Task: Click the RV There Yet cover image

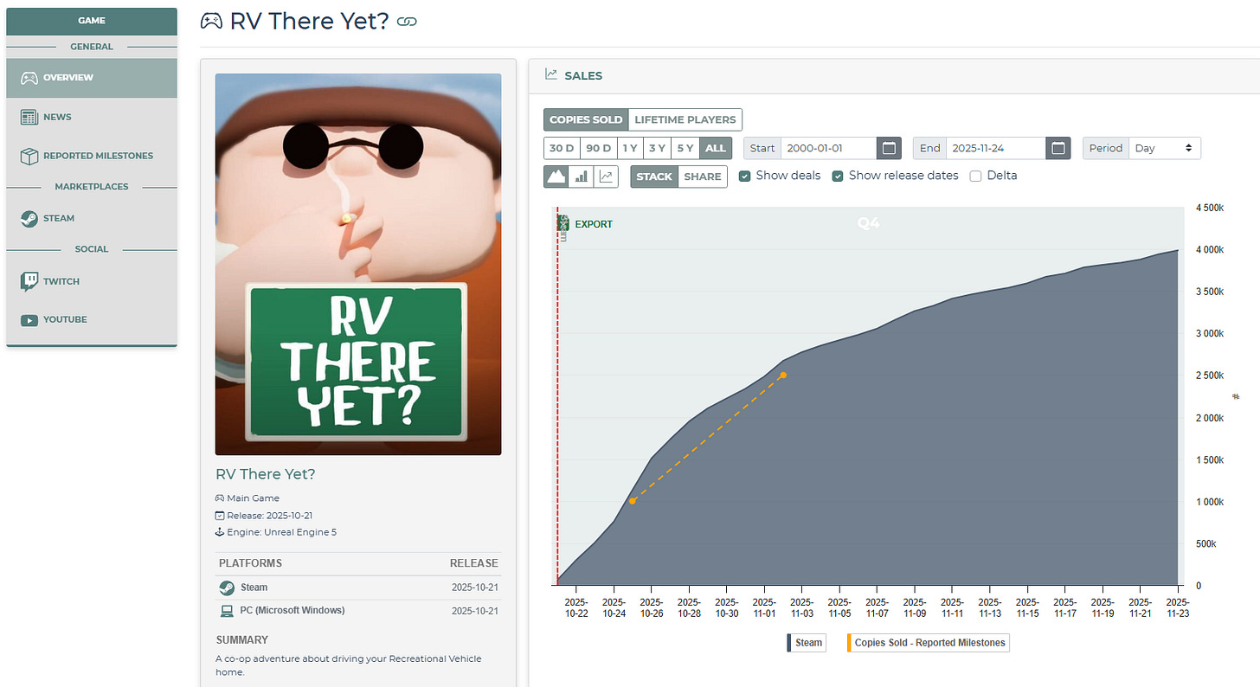Action: click(x=358, y=264)
